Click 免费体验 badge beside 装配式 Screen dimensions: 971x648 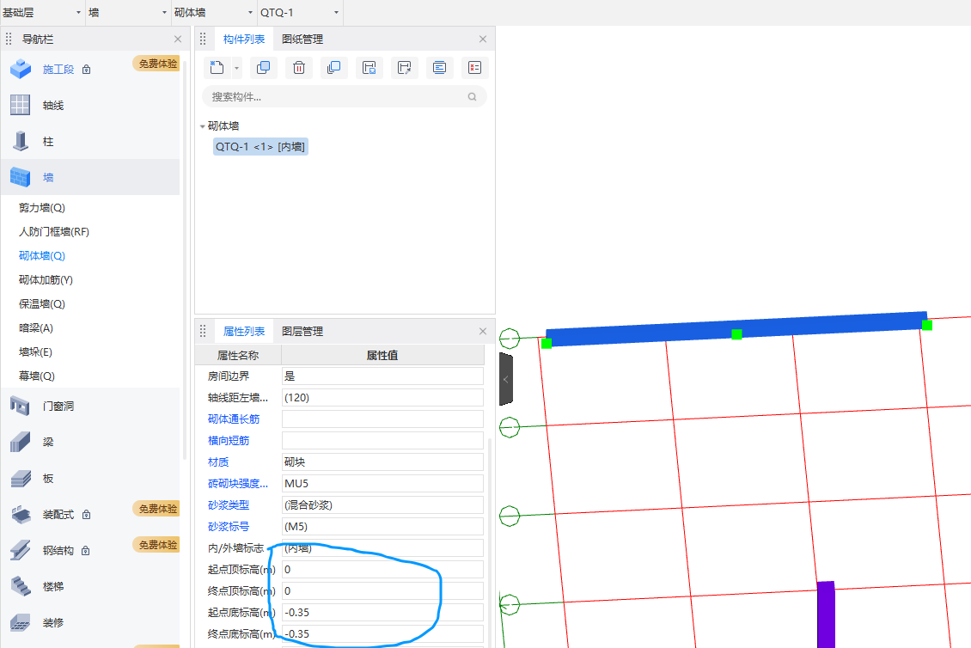pos(156,509)
